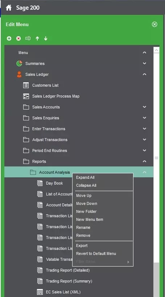The width and height of the screenshot is (165, 297).
Task: Click the Sales Ledger person icon
Action: tap(19, 74)
